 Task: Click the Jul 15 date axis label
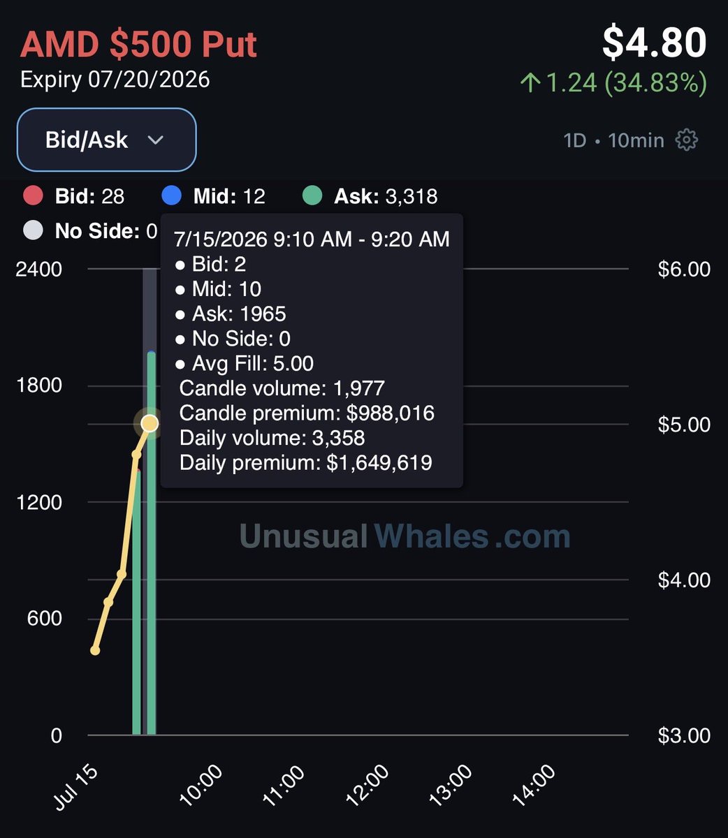77,786
